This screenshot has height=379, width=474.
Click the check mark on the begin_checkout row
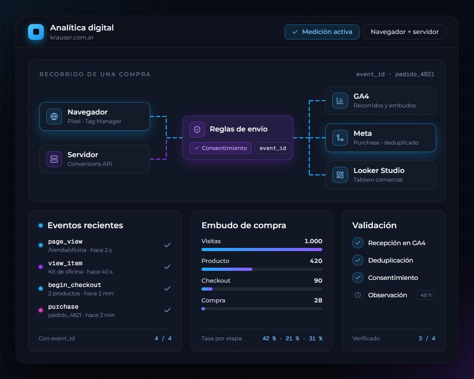click(x=167, y=289)
